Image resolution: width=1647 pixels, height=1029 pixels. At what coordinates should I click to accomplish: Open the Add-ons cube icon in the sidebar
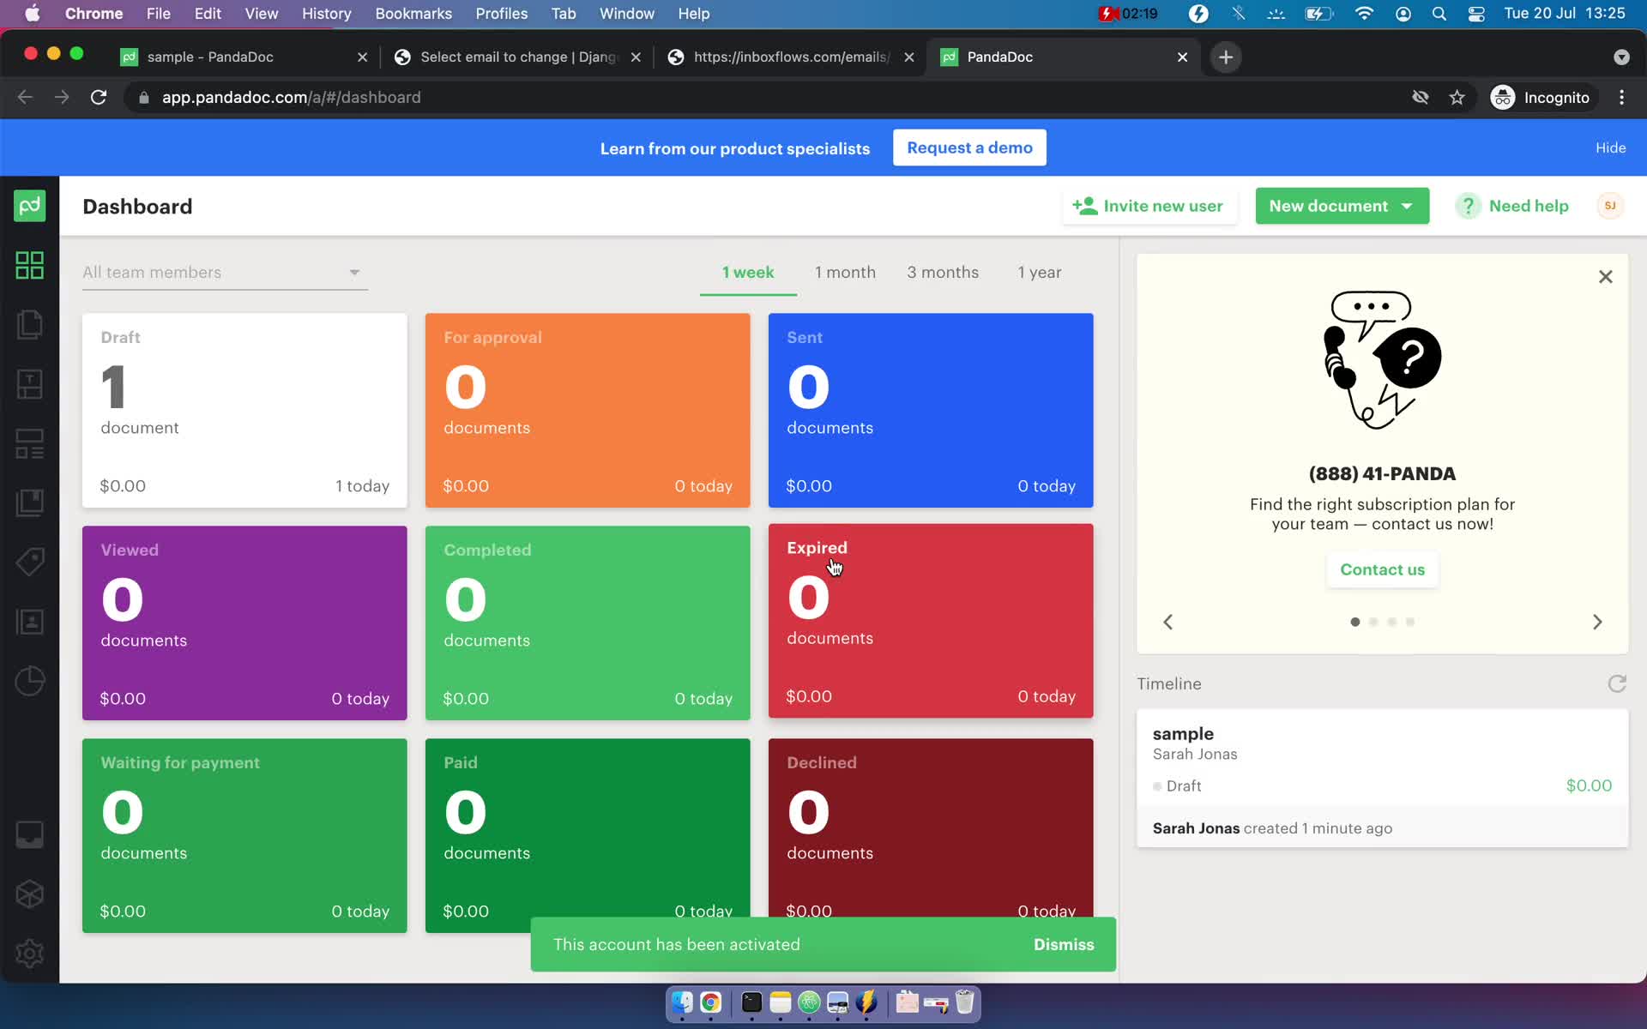pos(29,894)
